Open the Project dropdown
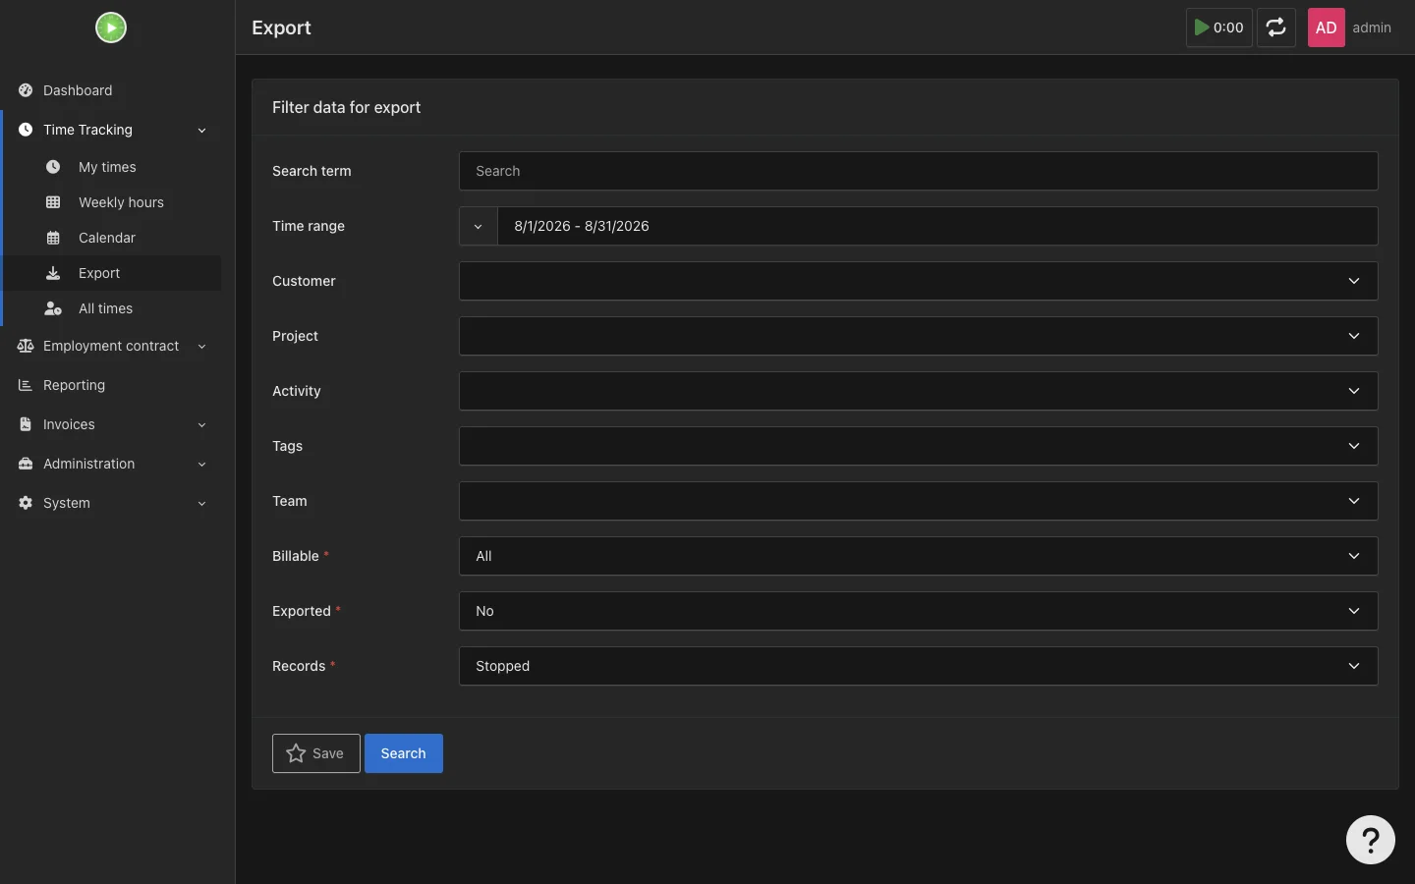This screenshot has width=1415, height=884. coord(918,336)
